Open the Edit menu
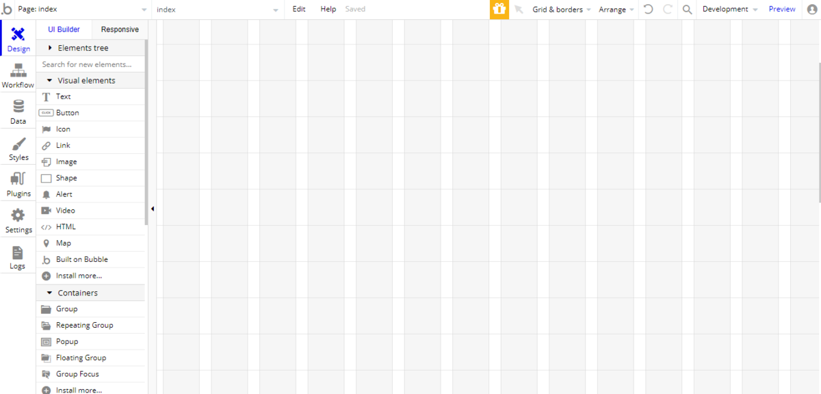Viewport: 821px width, 394px height. click(x=299, y=10)
